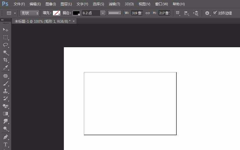This screenshot has width=240, height=150.
Task: Toggle the link between width and height
Action: point(148,13)
